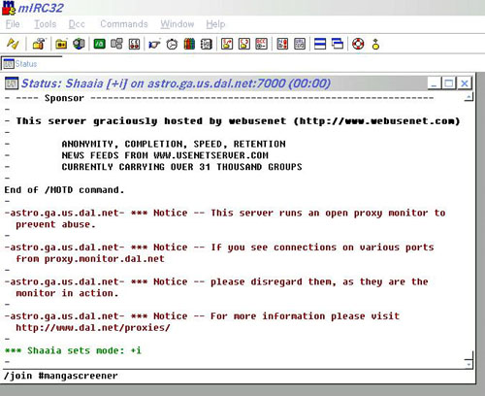Maximize the Status window
The height and width of the screenshot is (396, 485).
(449, 83)
